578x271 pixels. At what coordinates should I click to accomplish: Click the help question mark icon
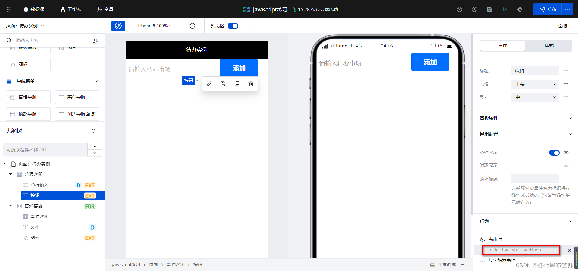click(459, 9)
